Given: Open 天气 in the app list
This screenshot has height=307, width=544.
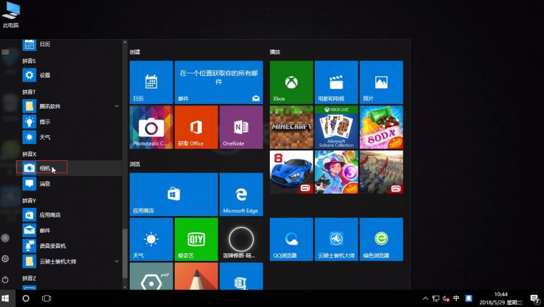Looking at the screenshot, I should (69, 137).
